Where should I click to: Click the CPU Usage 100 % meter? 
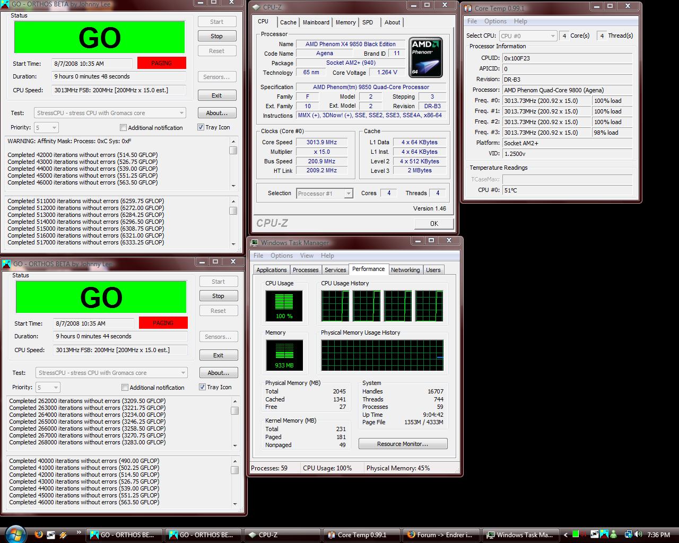pos(284,305)
